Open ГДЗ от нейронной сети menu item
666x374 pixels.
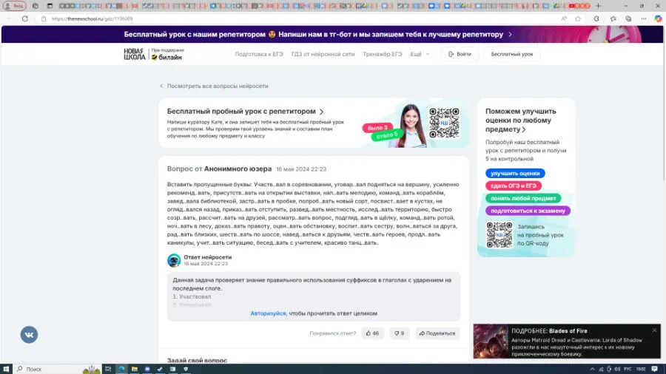coord(323,54)
